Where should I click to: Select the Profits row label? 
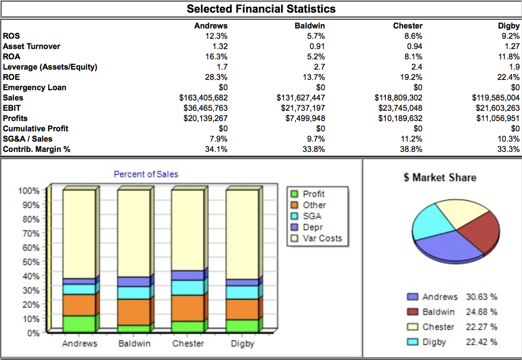pyautogui.click(x=15, y=118)
